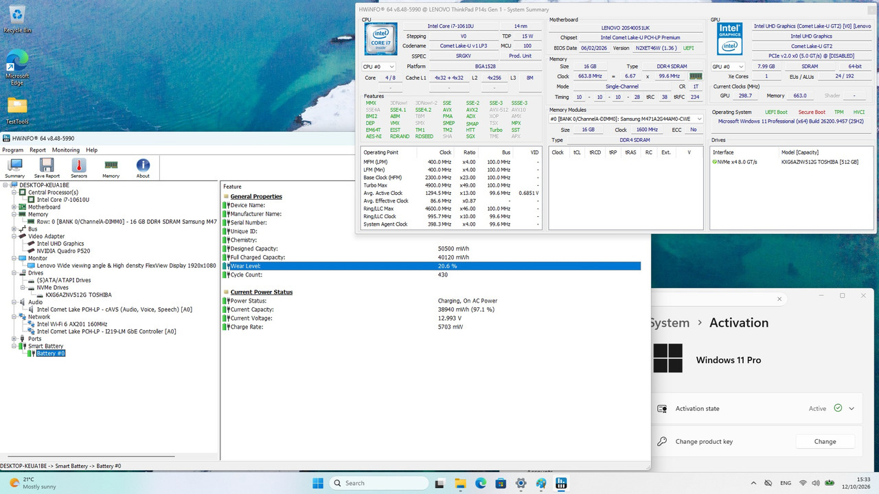Collapse the Central Processor(s) tree node
The width and height of the screenshot is (879, 494).
[14, 193]
